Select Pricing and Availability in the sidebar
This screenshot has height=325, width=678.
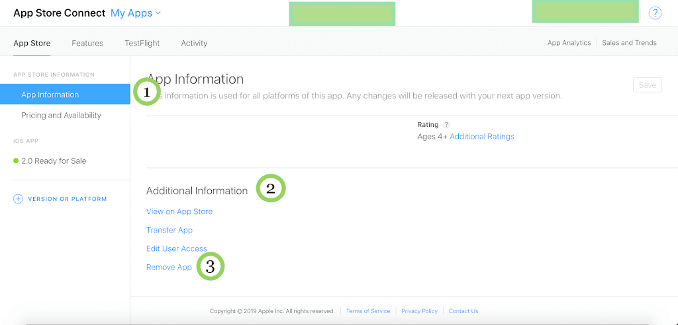point(61,115)
